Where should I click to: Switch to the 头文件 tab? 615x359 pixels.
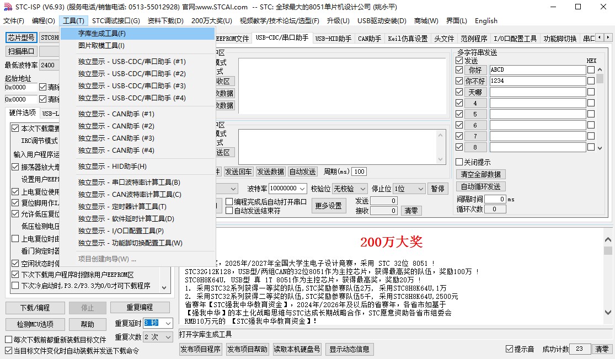click(444, 39)
